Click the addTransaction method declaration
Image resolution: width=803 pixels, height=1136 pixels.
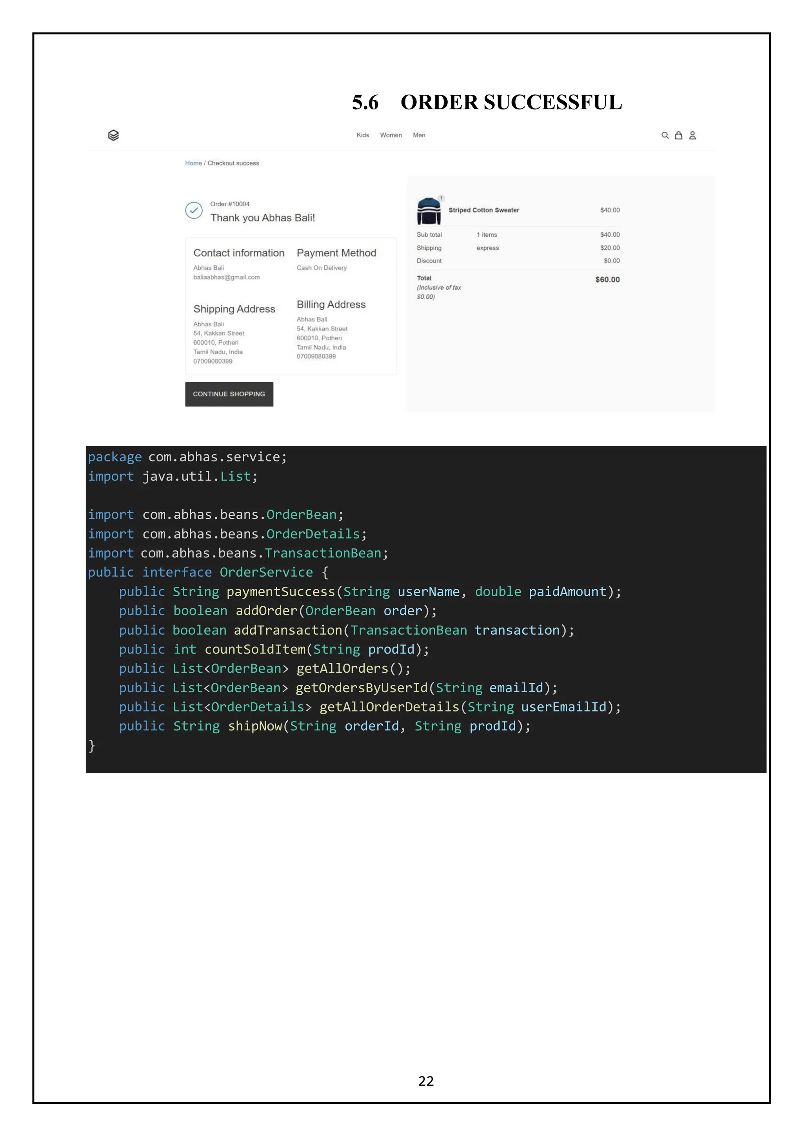(x=346, y=630)
